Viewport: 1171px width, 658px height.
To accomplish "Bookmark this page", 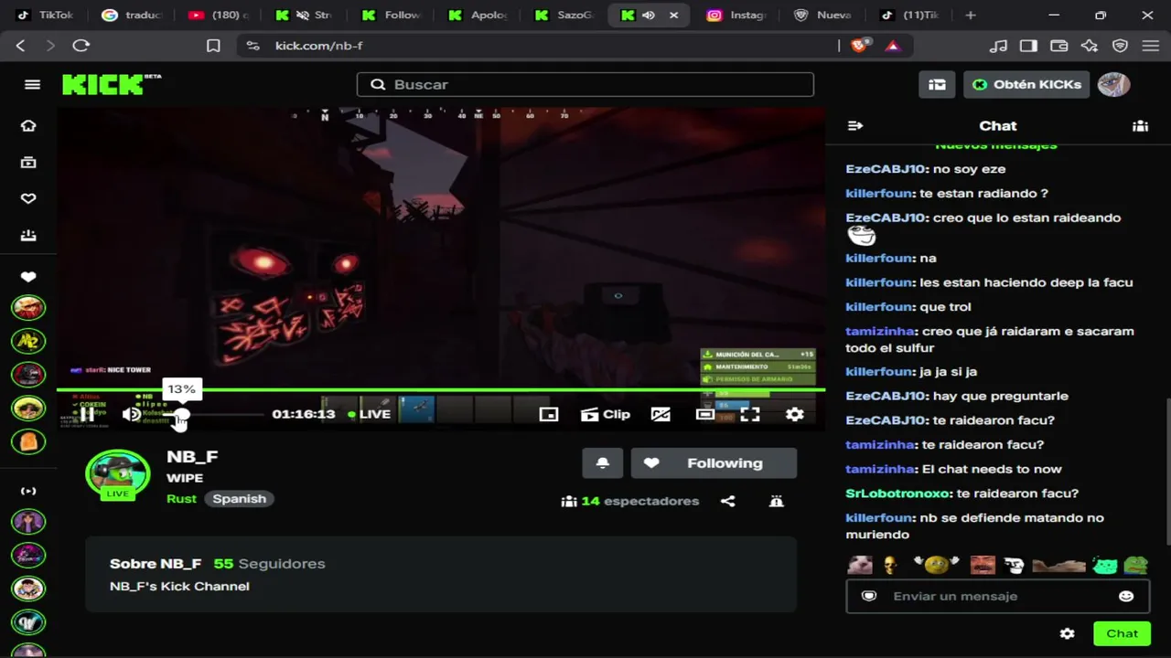I will [213, 46].
